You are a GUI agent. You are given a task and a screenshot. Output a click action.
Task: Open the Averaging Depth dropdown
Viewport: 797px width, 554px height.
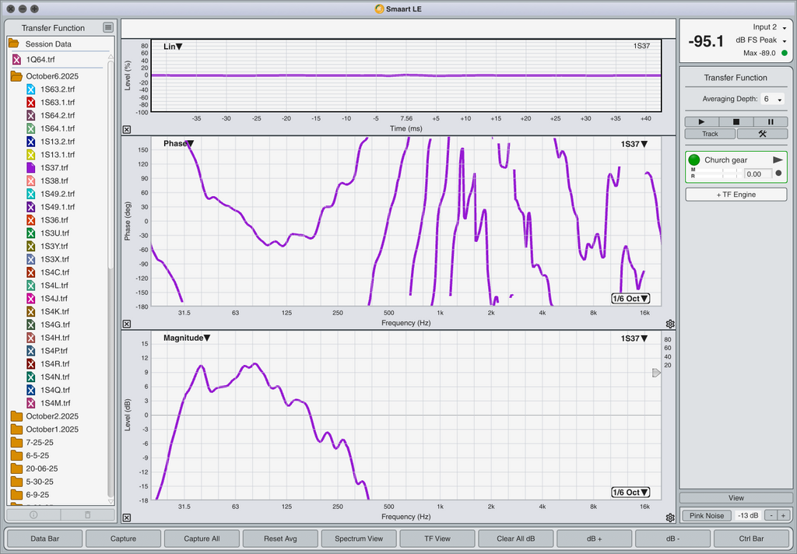coord(773,100)
